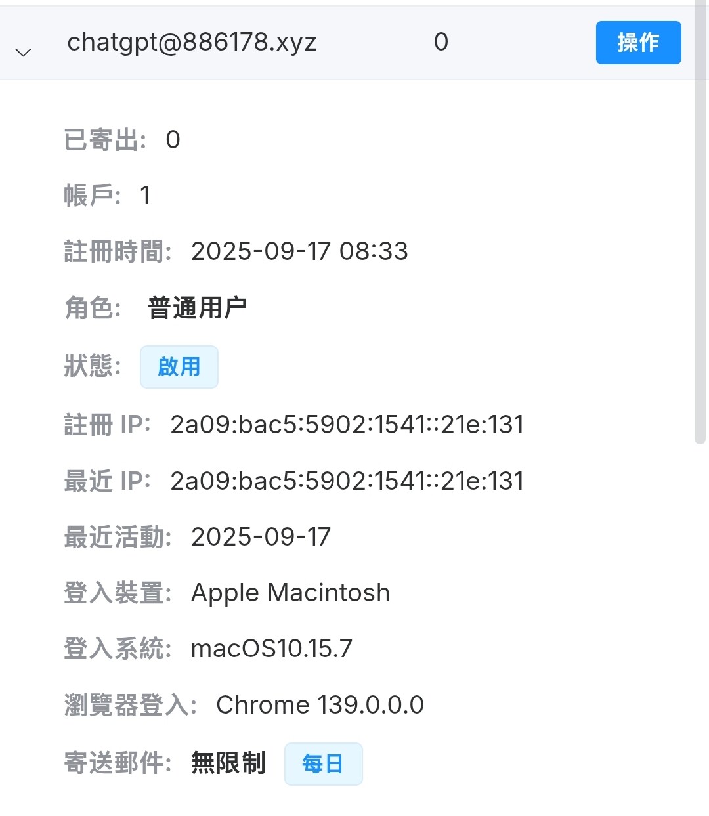Click the 每日 daily tag
This screenshot has height=816, width=709.
pyautogui.click(x=323, y=764)
